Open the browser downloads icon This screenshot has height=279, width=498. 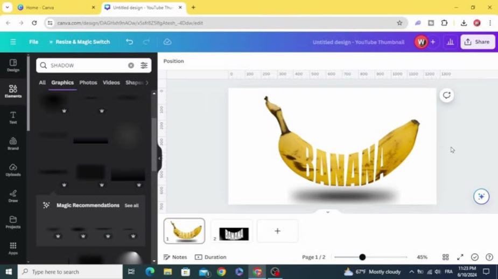click(464, 23)
